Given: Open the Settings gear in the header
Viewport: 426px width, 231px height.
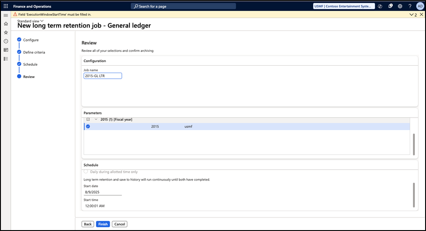Looking at the screenshot, I should pos(400,6).
